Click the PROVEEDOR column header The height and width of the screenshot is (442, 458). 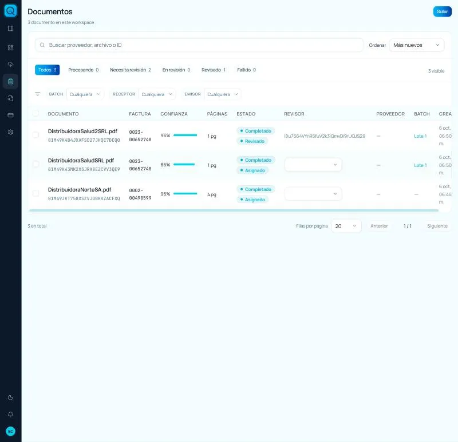coord(390,114)
